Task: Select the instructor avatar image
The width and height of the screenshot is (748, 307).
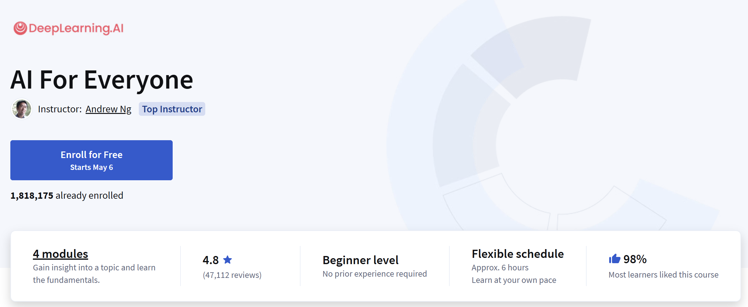Action: [x=21, y=109]
